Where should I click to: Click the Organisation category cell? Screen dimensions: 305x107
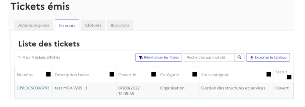[x=178, y=91]
